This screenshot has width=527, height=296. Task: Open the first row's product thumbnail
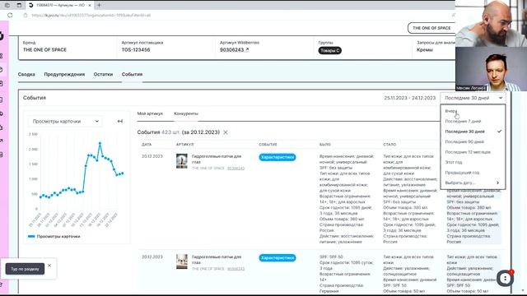click(182, 161)
